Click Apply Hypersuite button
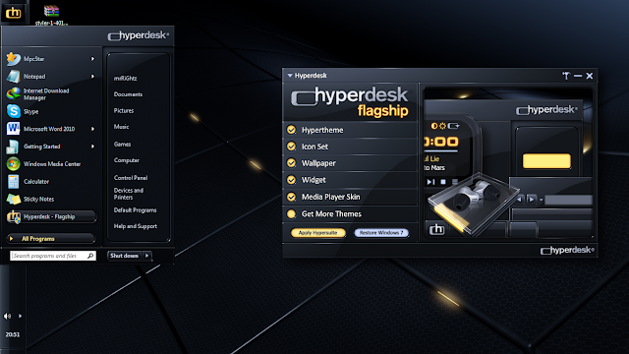 [x=317, y=233]
